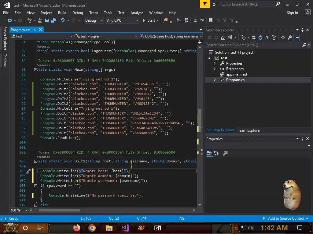The height and width of the screenshot is (234, 313).
Task: Open the test.Program type navigation dropdown
Action: (x=106, y=36)
